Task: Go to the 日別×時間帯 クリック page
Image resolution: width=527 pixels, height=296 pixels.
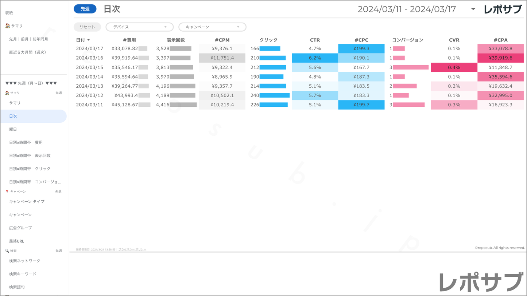Action: coord(30,169)
